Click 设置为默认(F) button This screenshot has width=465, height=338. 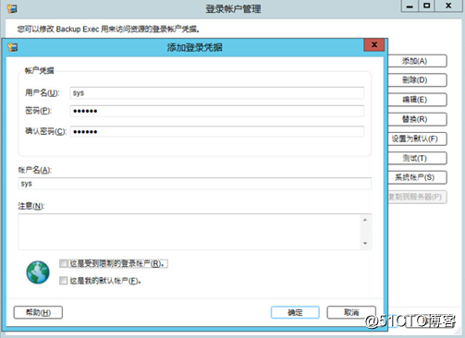click(417, 139)
